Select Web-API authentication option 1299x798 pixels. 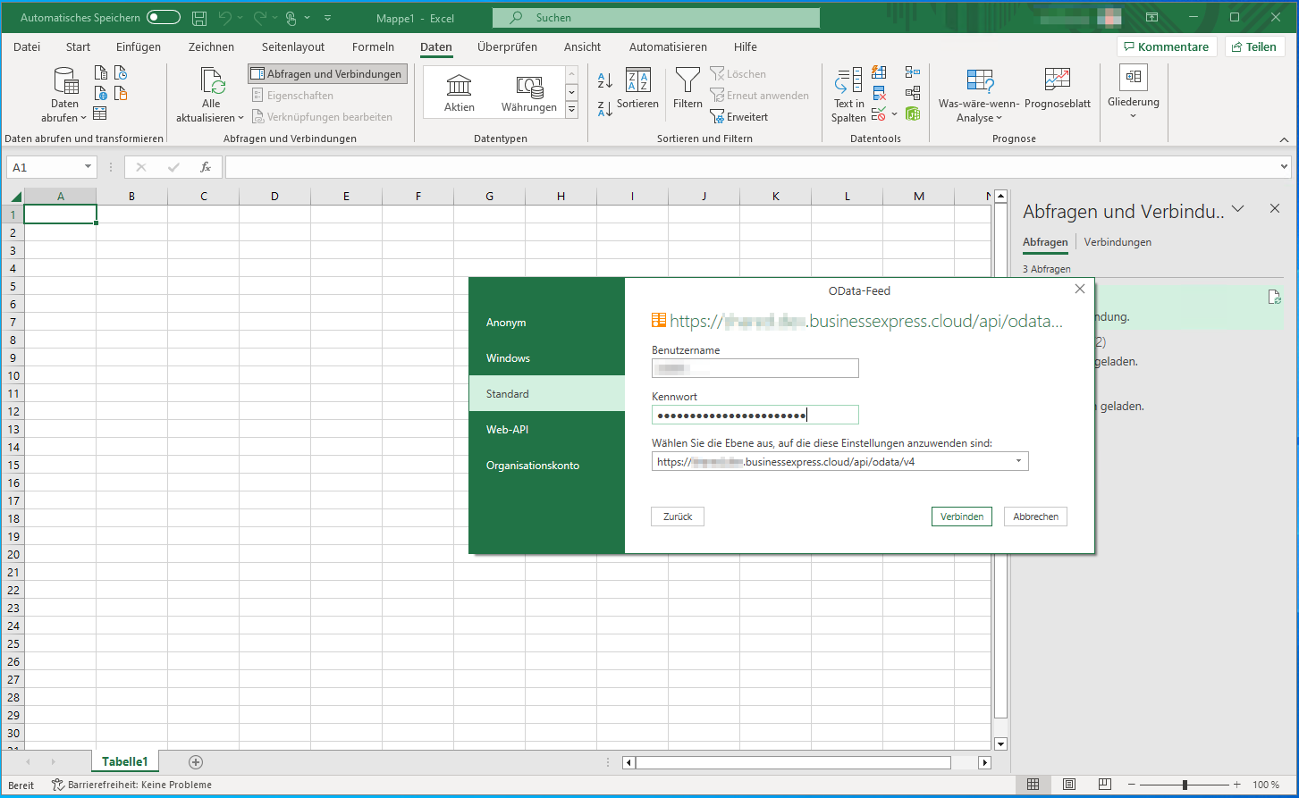tap(507, 430)
